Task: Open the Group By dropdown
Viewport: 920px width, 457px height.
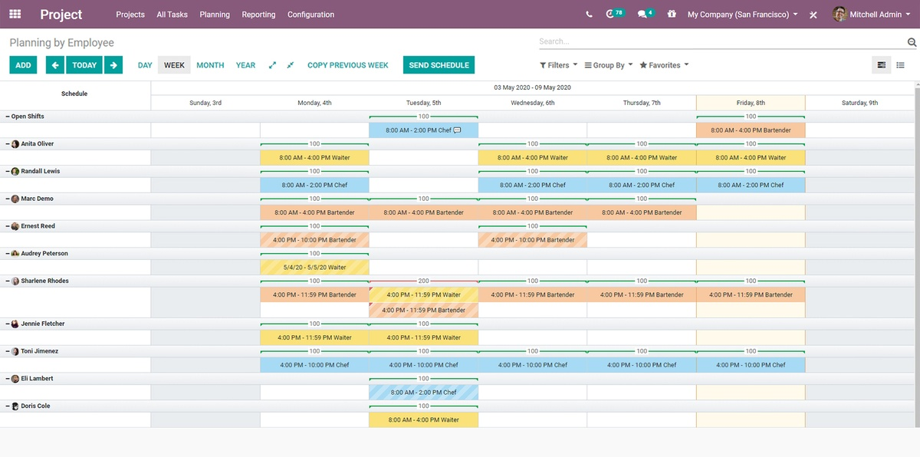Action: click(609, 65)
